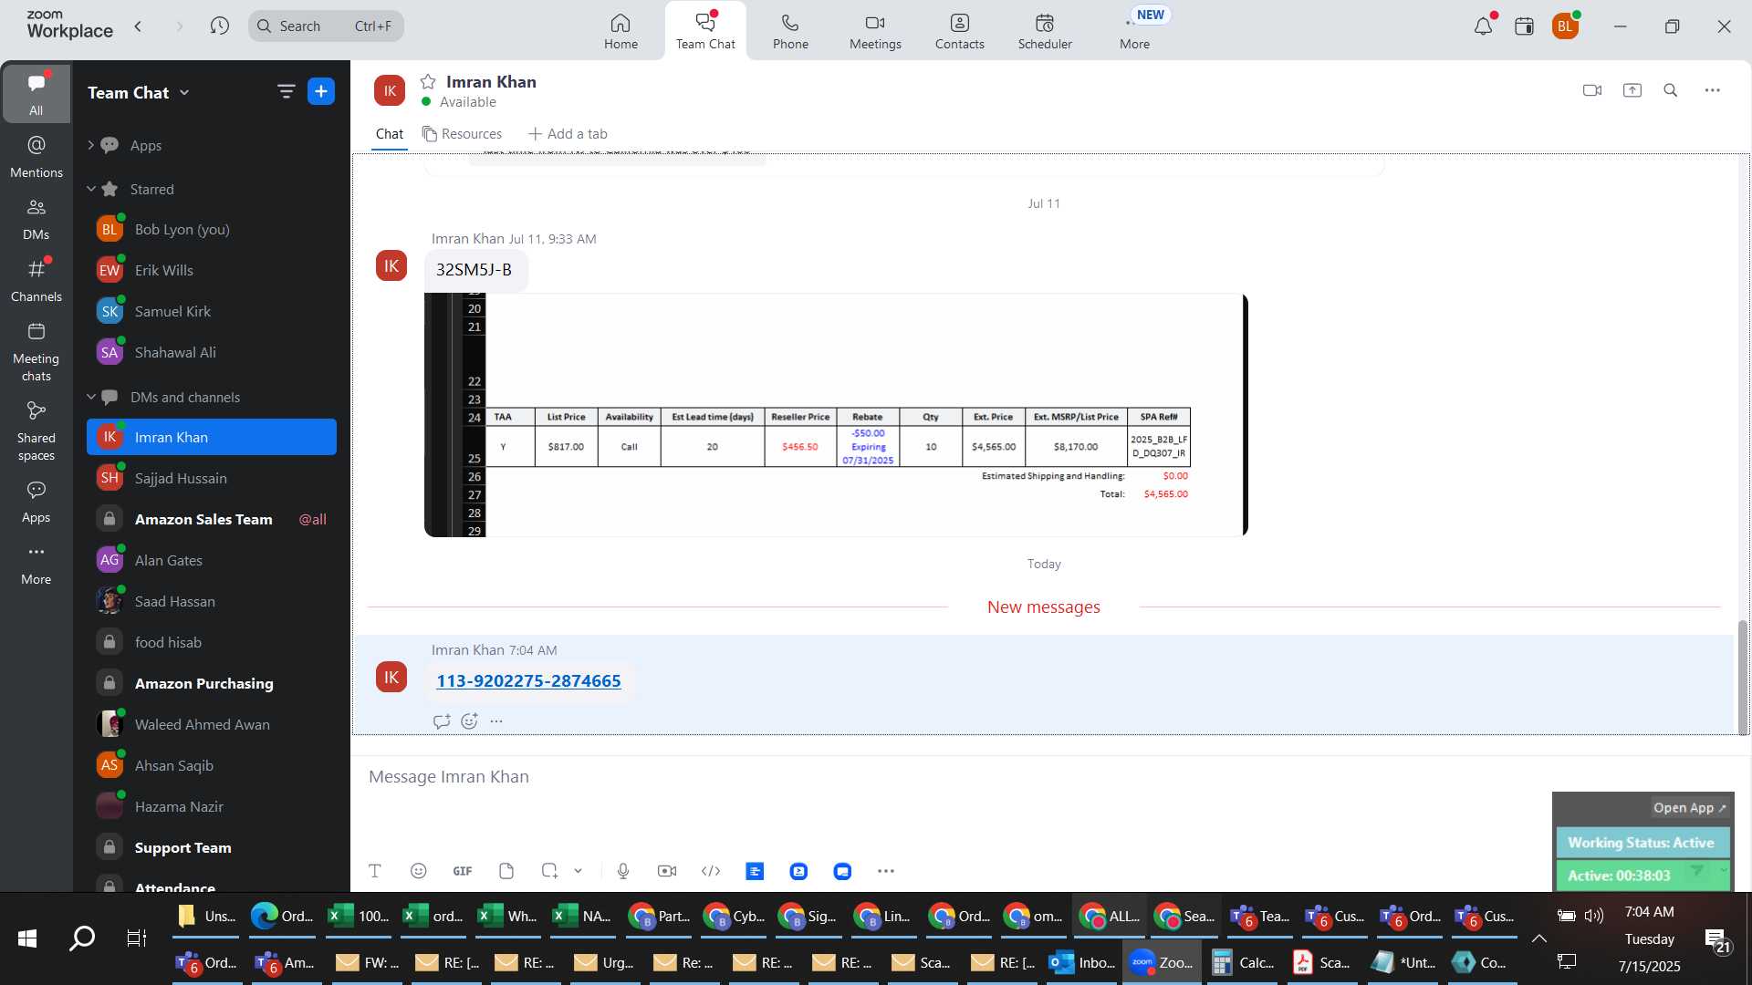Viewport: 1752px width, 985px height.
Task: Open Channels in the sidebar
Action: (x=36, y=281)
